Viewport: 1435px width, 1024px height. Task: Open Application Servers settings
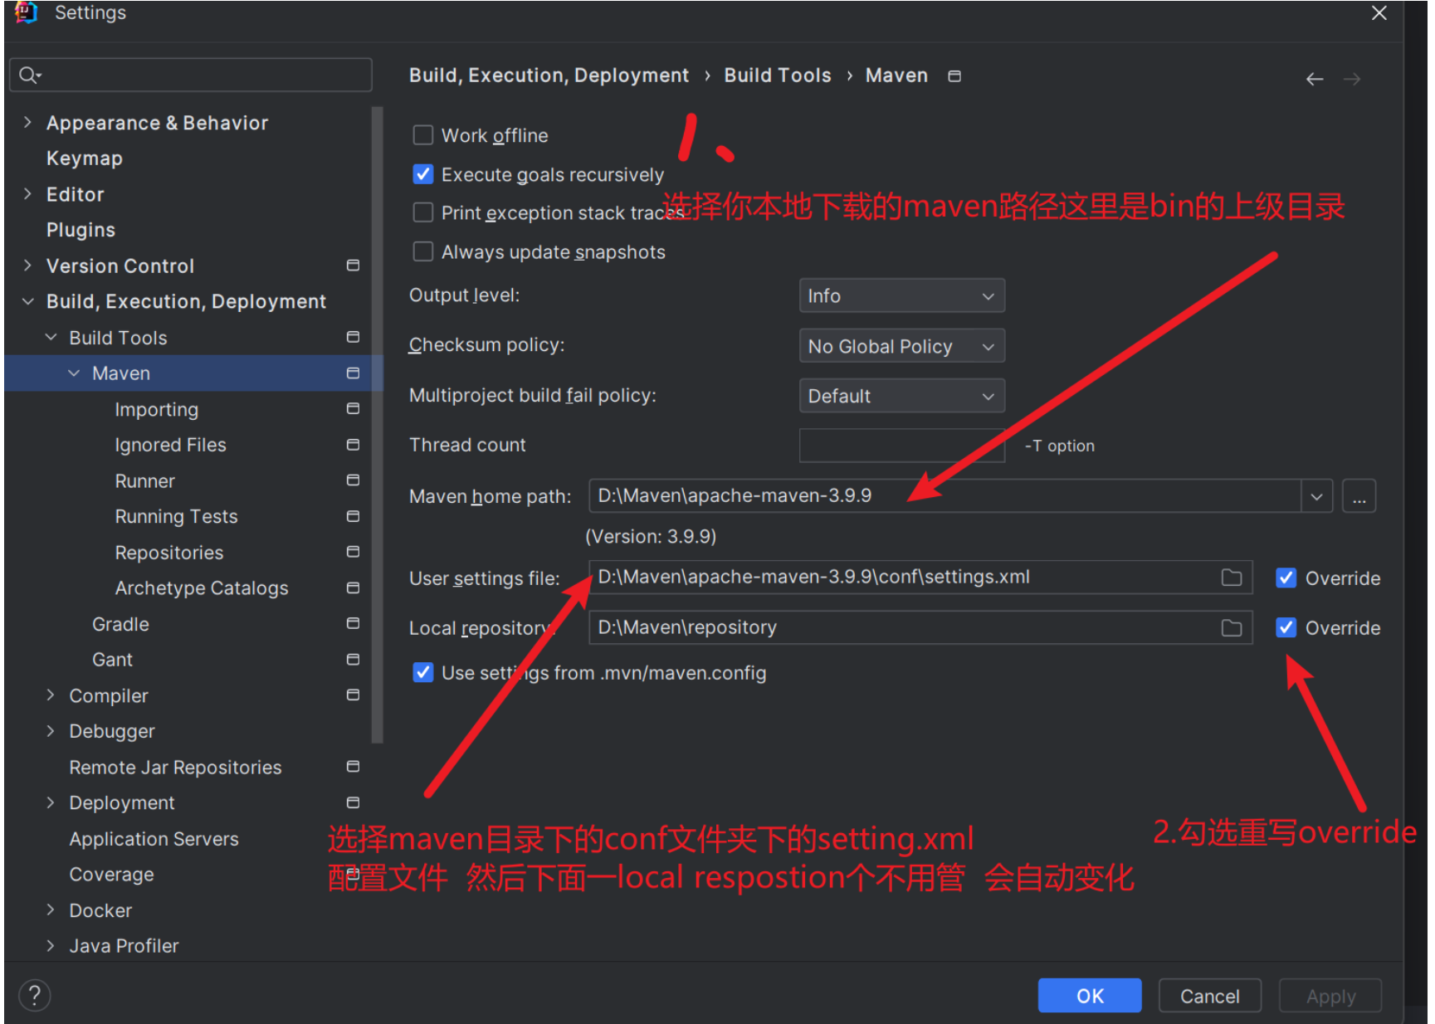pyautogui.click(x=154, y=839)
